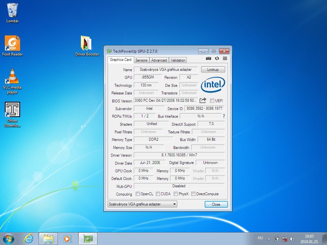Click BIOS Version field
Image resolution: width=327 pixels, height=245 pixels.
[x=166, y=100]
